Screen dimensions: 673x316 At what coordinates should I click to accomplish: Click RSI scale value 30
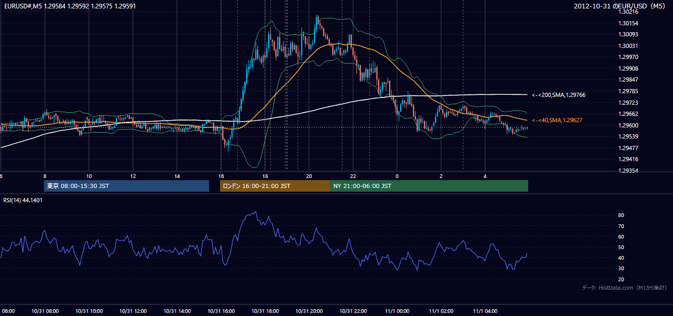pyautogui.click(x=621, y=269)
